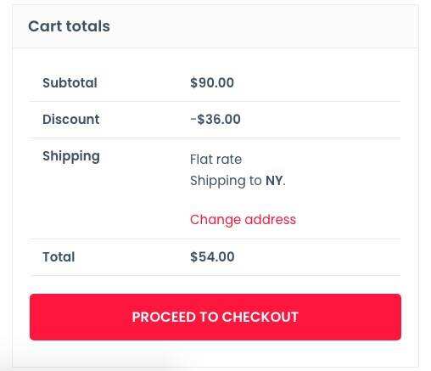The width and height of the screenshot is (431, 371).
Task: Click the Proceed to Checkout button
Action: click(215, 317)
